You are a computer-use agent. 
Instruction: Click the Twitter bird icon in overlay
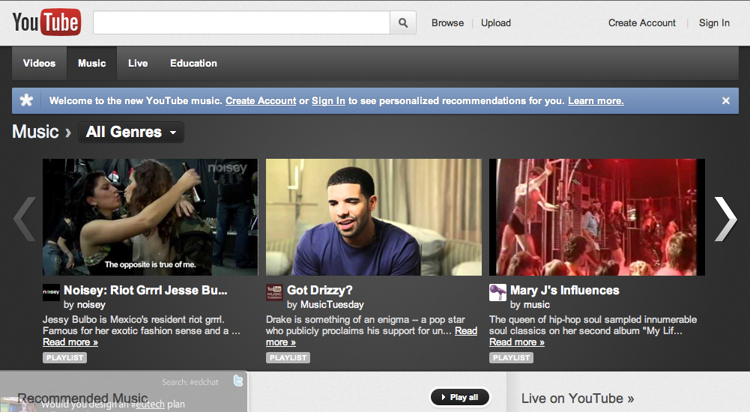[238, 381]
